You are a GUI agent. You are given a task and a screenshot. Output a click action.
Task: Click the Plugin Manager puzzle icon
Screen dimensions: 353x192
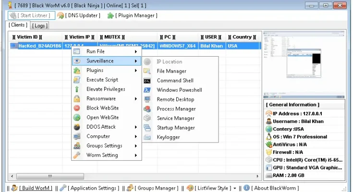click(x=110, y=15)
